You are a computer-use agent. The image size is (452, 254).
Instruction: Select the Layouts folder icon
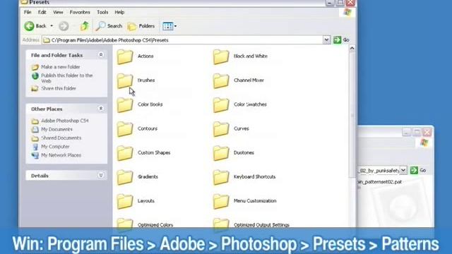tap(125, 201)
